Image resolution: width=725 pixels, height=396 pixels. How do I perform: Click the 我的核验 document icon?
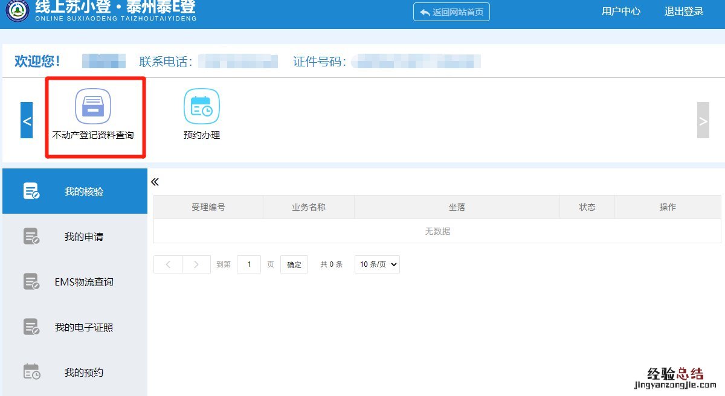tap(31, 191)
